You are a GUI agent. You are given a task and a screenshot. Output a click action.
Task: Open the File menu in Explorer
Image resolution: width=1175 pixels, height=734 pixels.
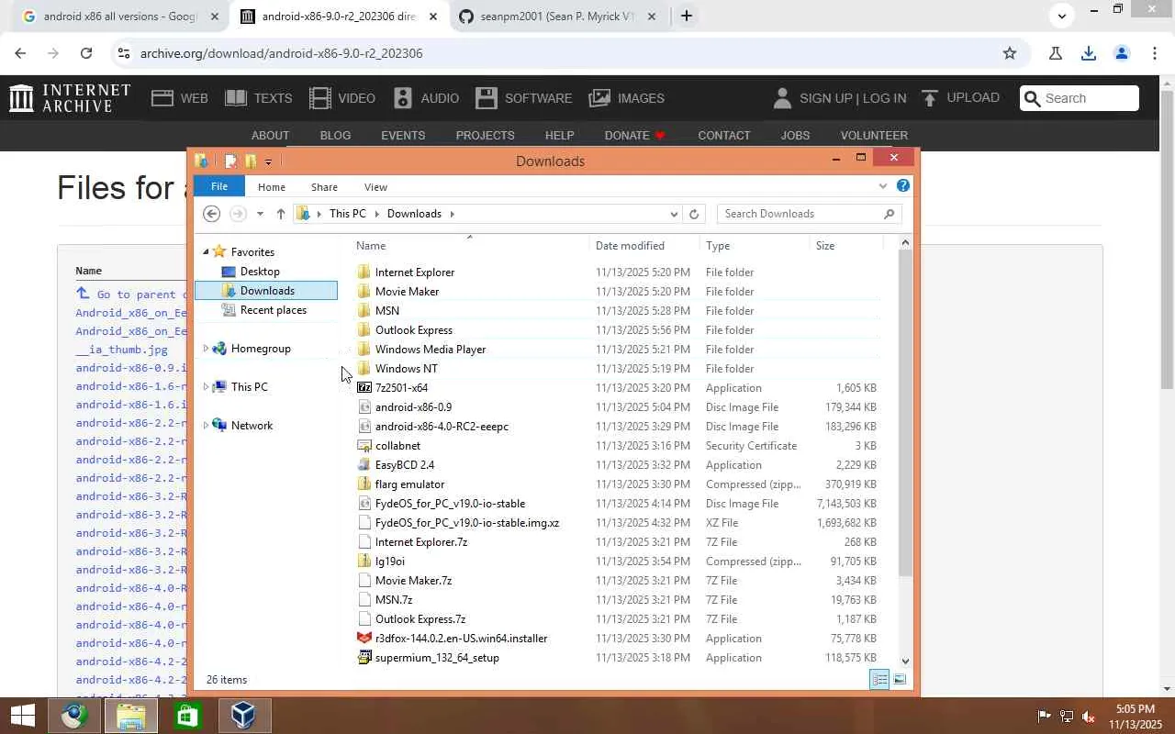point(219,186)
